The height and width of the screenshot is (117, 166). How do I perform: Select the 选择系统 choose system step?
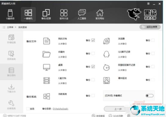pos(11,55)
